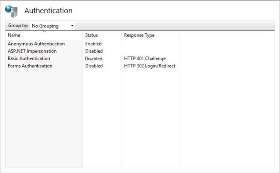This screenshot has width=280, height=173.
Task: Click the HTTP 302 Login/Redirect response type
Action: pos(149,66)
